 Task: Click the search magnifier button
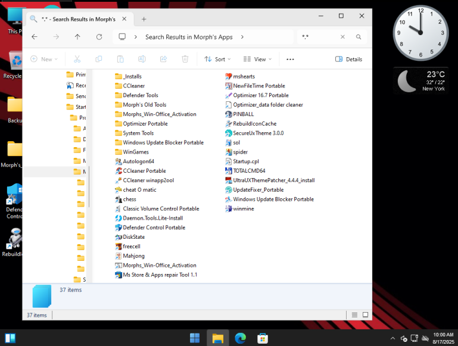[x=359, y=37]
